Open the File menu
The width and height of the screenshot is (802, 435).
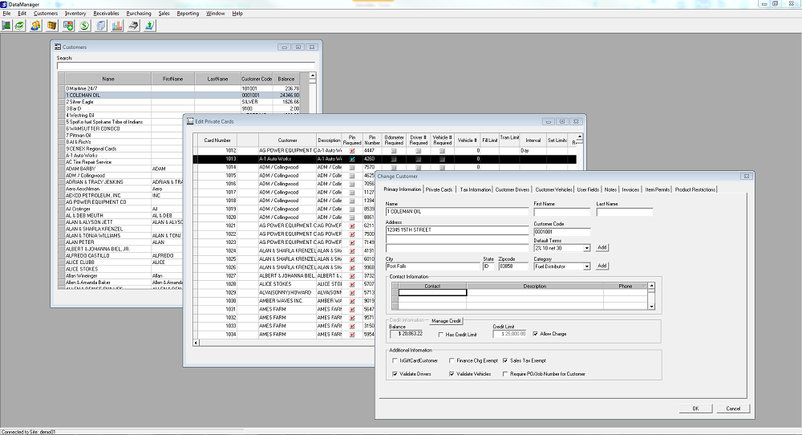(6, 14)
